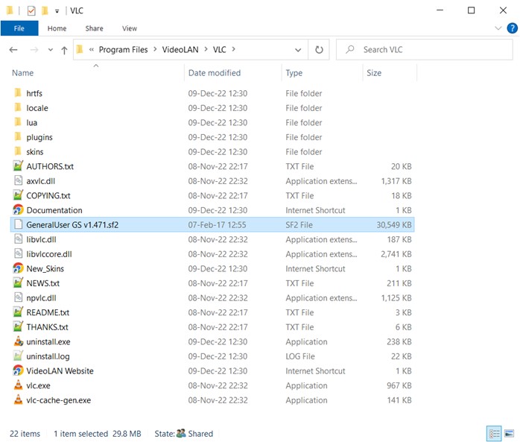The image size is (520, 442).
Task: Click into Search VLC field
Action: click(x=425, y=50)
